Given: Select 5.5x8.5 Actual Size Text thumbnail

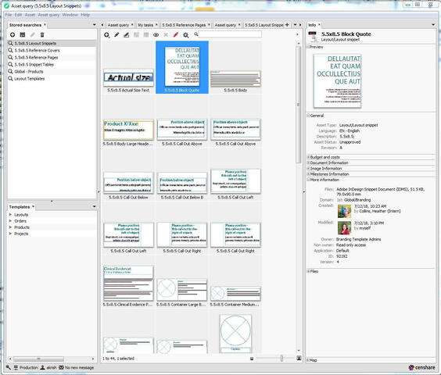Looking at the screenshot, I should tap(128, 77).
